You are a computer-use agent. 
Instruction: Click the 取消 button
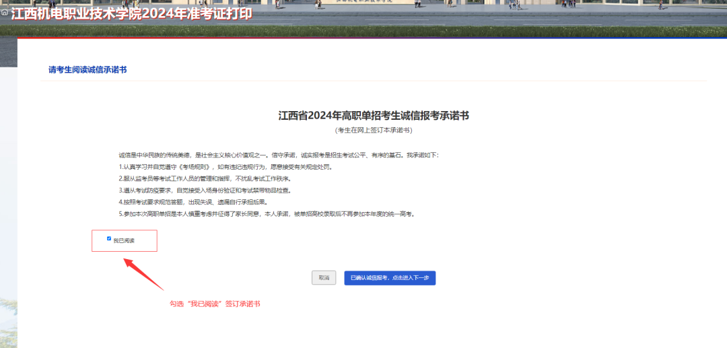coord(324,278)
